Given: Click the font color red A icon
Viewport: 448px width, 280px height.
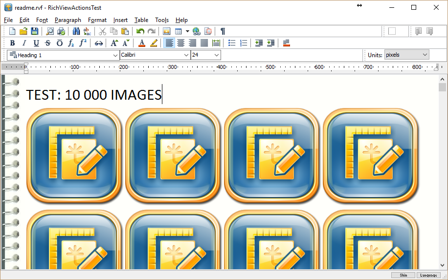Looking at the screenshot, I should [142, 43].
